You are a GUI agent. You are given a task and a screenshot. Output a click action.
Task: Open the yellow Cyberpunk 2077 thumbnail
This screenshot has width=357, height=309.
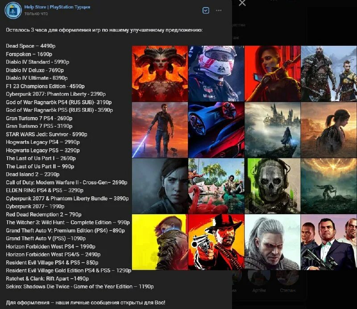[x=160, y=242]
